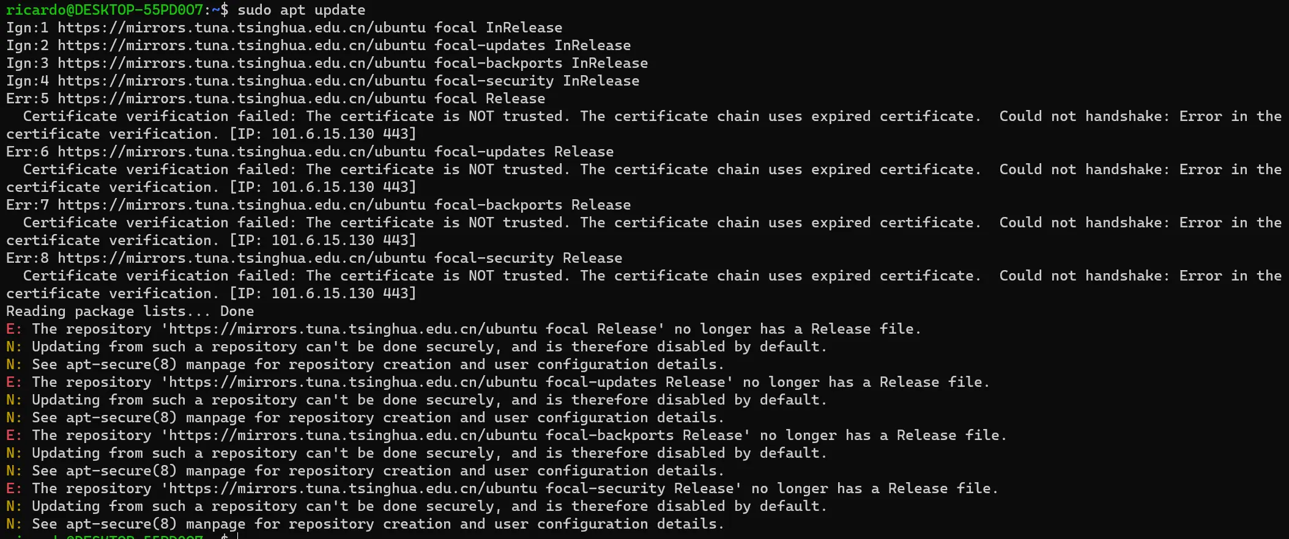Open the mirror URL on the Err:8 line
The height and width of the screenshot is (539, 1289).
coord(241,258)
